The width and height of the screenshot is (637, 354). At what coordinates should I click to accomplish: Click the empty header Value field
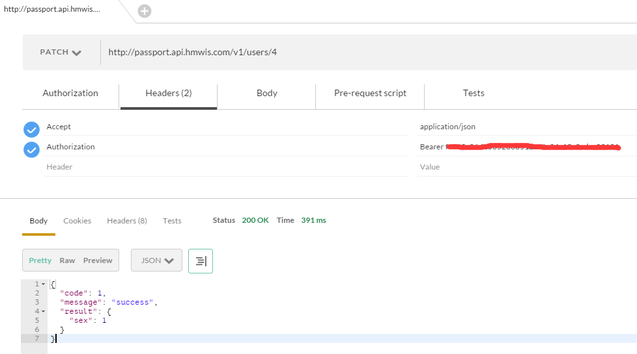(x=521, y=167)
